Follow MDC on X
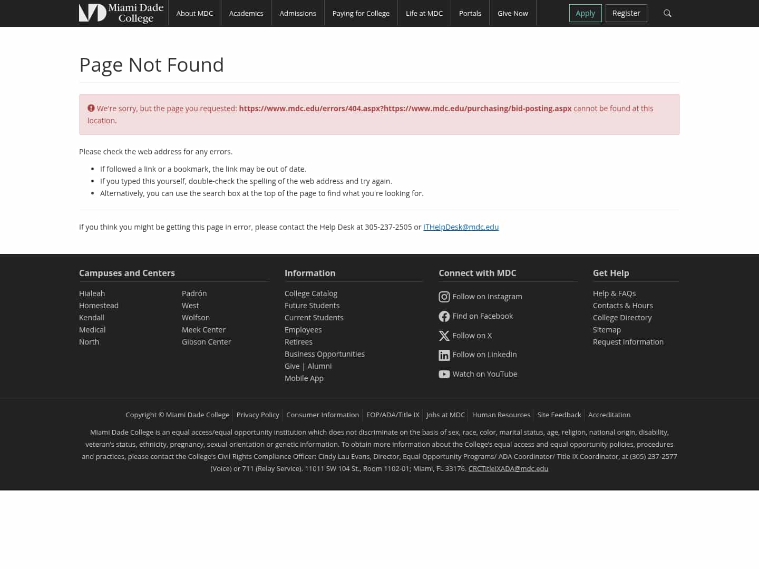The width and height of the screenshot is (759, 569). click(472, 335)
